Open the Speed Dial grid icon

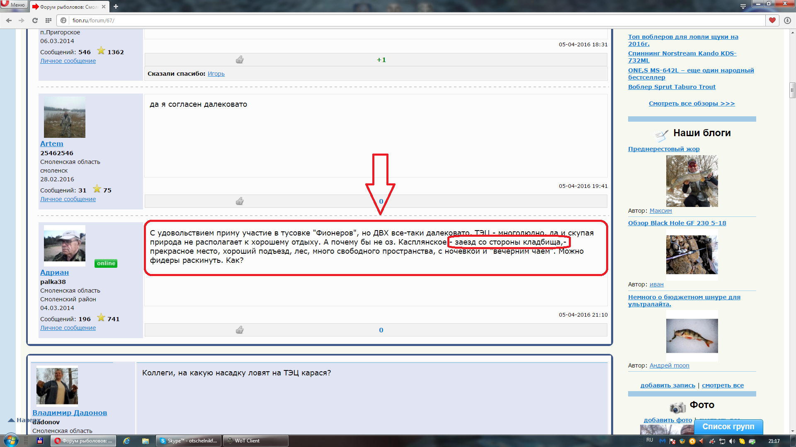pos(49,20)
